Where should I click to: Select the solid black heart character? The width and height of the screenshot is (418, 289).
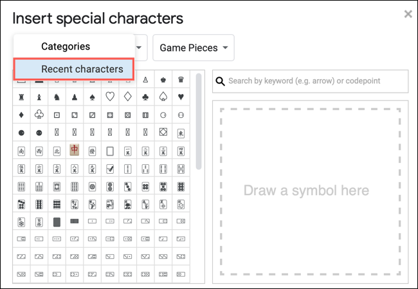pyautogui.click(x=181, y=97)
